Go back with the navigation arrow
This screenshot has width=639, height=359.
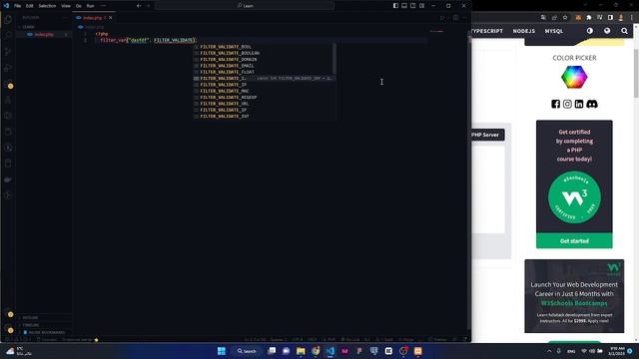[139, 6]
